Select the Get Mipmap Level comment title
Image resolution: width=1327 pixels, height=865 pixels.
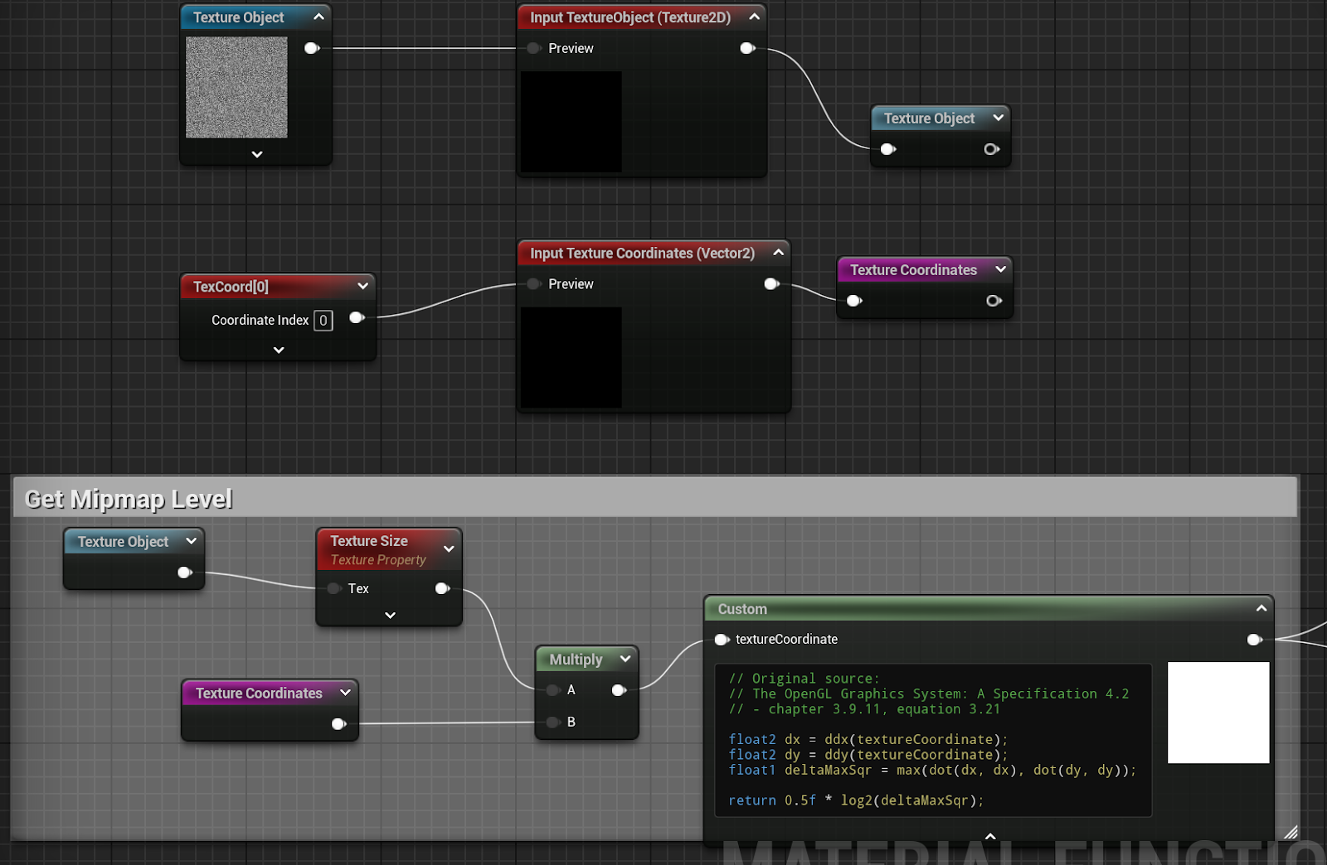(x=129, y=499)
